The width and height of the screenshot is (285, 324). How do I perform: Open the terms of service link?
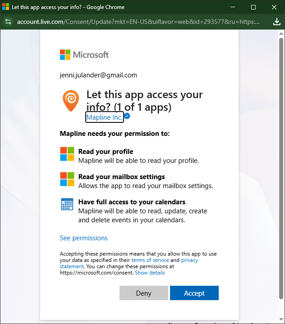click(150, 260)
